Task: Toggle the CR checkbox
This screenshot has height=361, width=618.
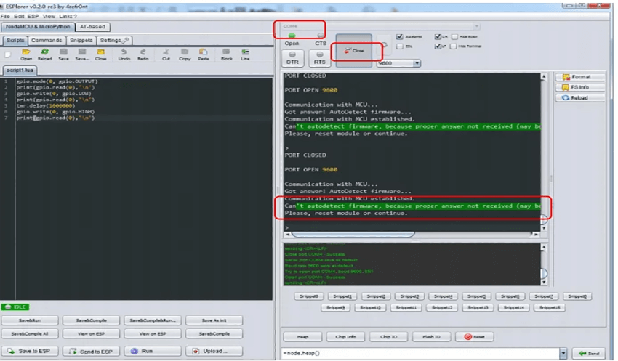Action: [438, 36]
